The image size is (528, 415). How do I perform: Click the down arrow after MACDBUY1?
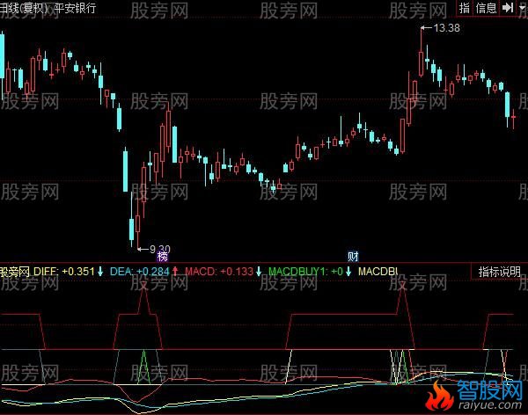tap(348, 272)
